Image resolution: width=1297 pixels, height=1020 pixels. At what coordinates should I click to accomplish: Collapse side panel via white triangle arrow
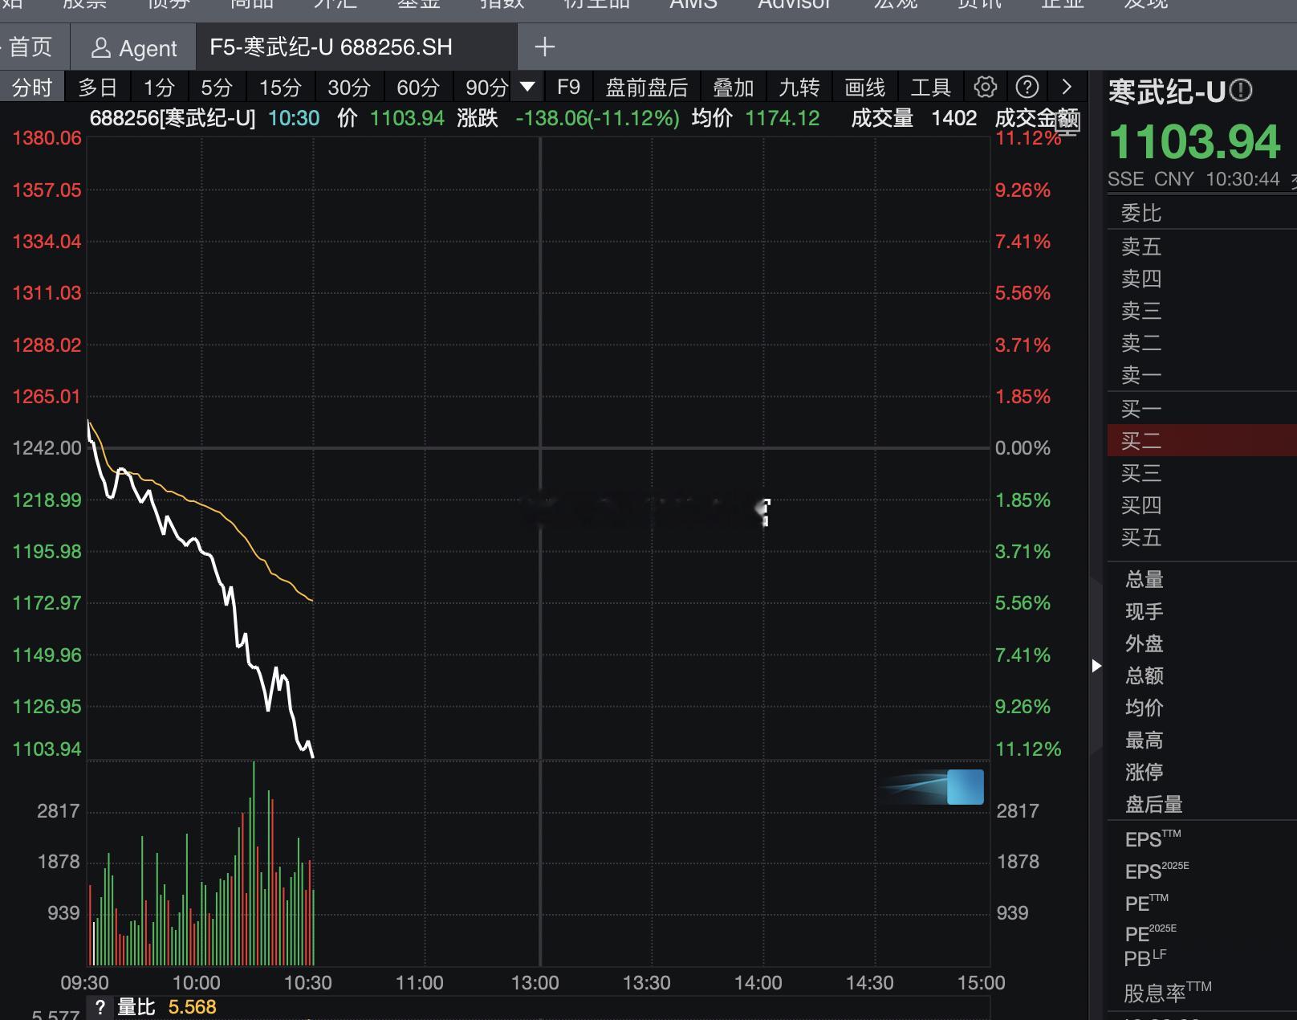pyautogui.click(x=1096, y=665)
